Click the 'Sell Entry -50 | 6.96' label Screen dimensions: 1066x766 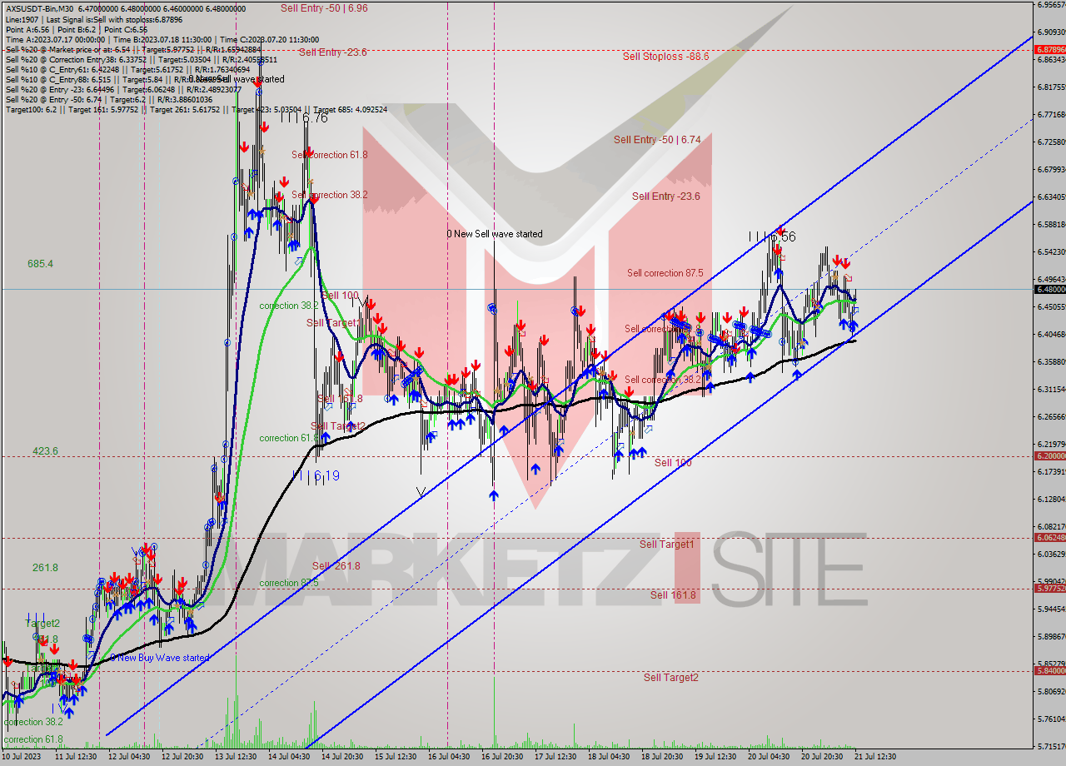pyautogui.click(x=324, y=7)
